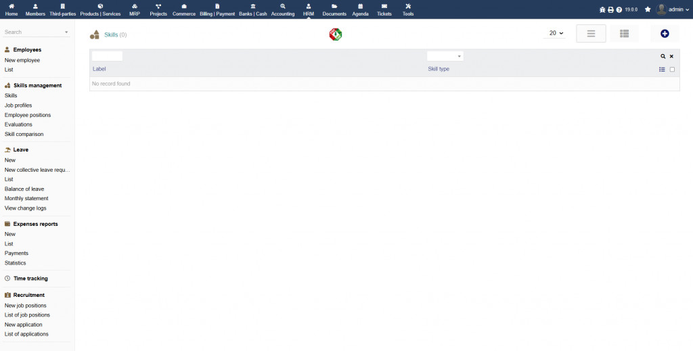Open the Search box dropdown arrow
The height and width of the screenshot is (351, 693).
point(66,32)
